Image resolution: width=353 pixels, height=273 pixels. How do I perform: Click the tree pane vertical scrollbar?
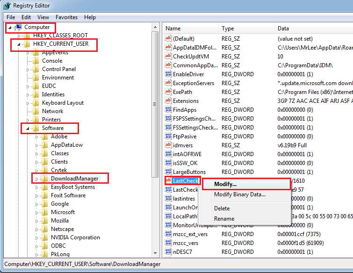click(156, 140)
